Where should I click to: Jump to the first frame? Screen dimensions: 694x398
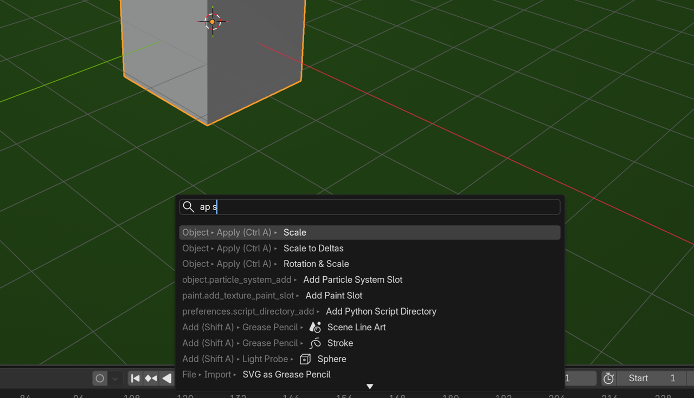pyautogui.click(x=136, y=379)
